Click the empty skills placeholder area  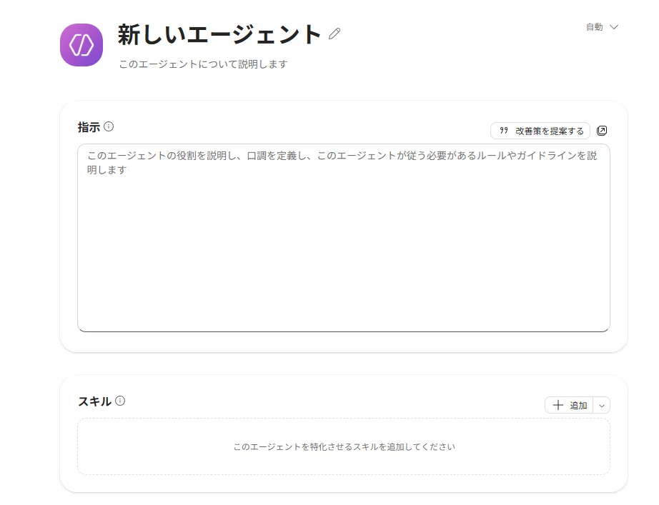click(344, 446)
